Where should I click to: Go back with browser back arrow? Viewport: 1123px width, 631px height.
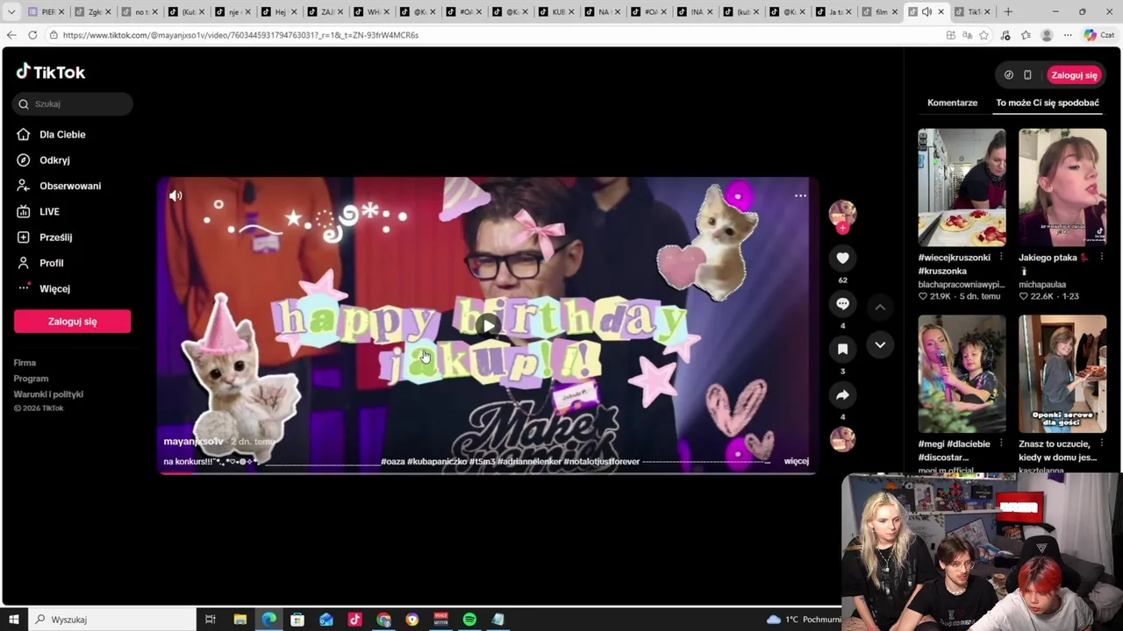pyautogui.click(x=11, y=35)
